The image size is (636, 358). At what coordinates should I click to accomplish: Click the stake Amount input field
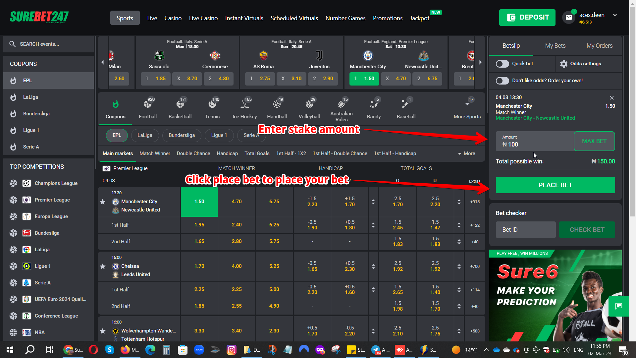535,141
